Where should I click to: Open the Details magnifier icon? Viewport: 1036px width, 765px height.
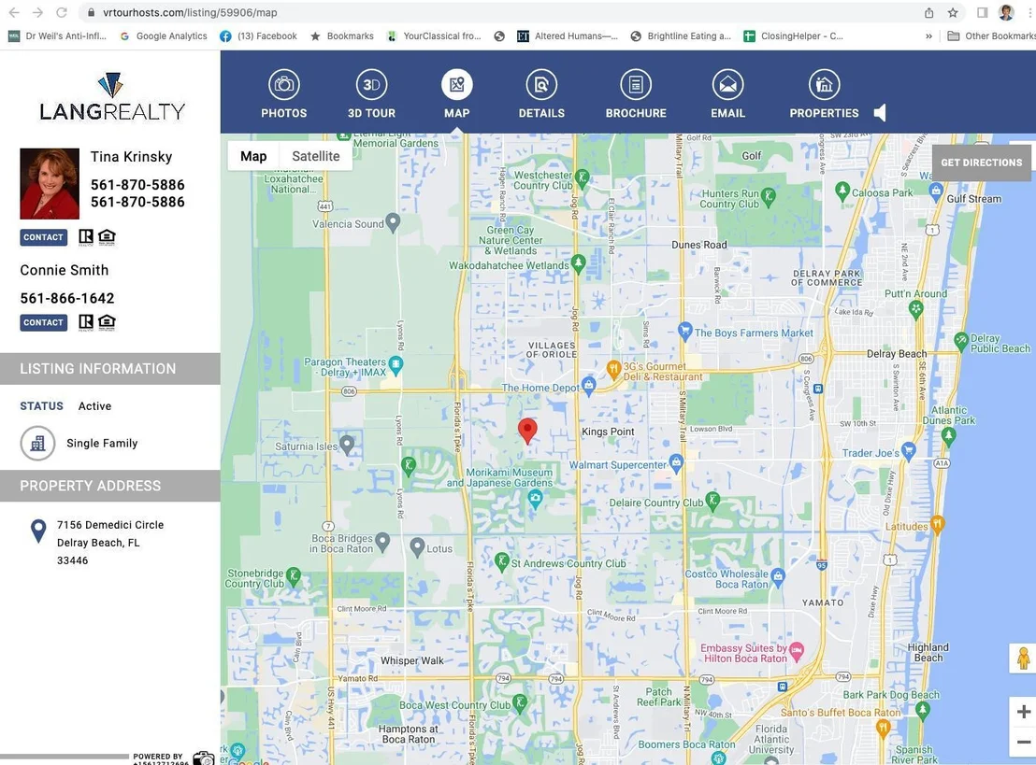[541, 85]
